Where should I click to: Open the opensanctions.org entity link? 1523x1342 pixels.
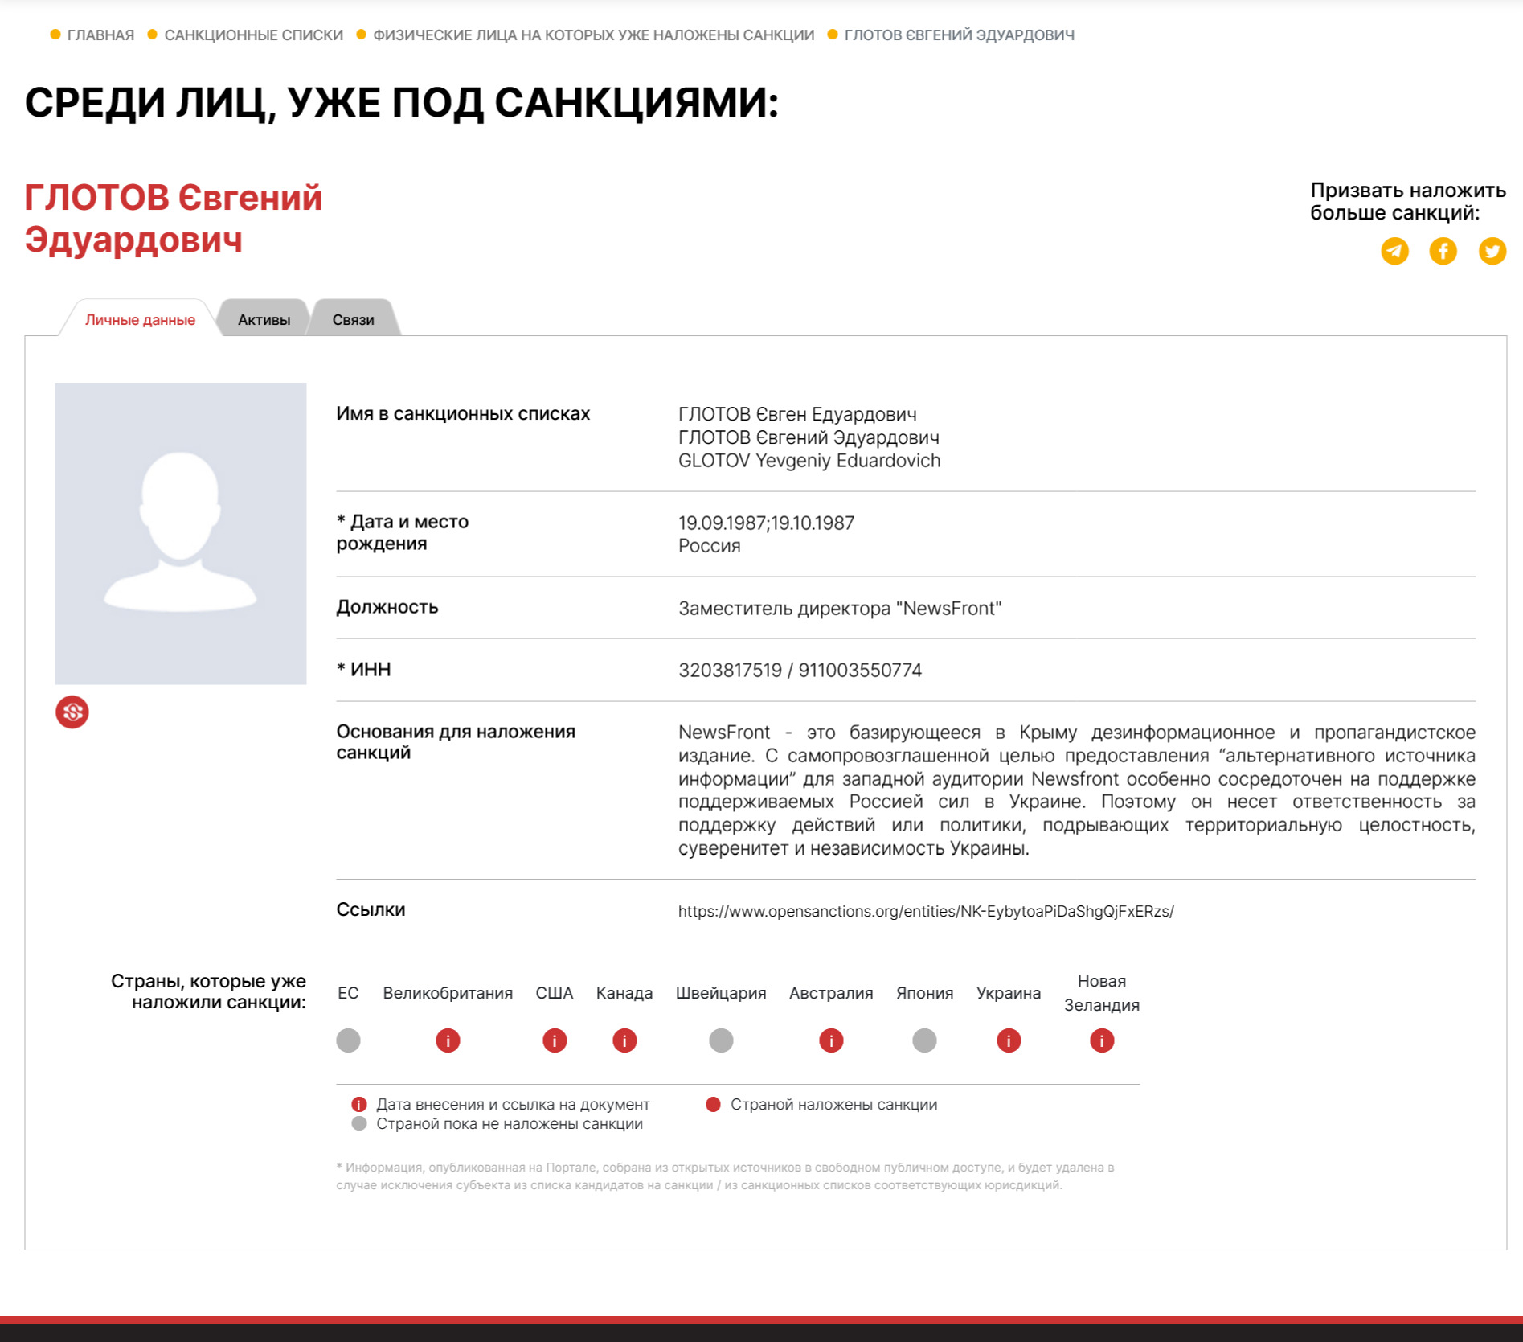[926, 911]
